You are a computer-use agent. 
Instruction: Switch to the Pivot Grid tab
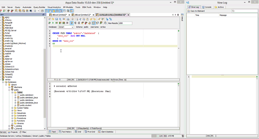(90, 132)
